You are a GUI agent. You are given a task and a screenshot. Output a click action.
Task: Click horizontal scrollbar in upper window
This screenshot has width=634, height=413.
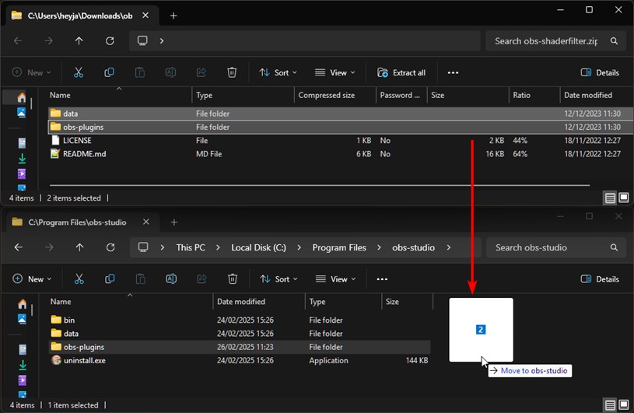pyautogui.click(x=320, y=185)
